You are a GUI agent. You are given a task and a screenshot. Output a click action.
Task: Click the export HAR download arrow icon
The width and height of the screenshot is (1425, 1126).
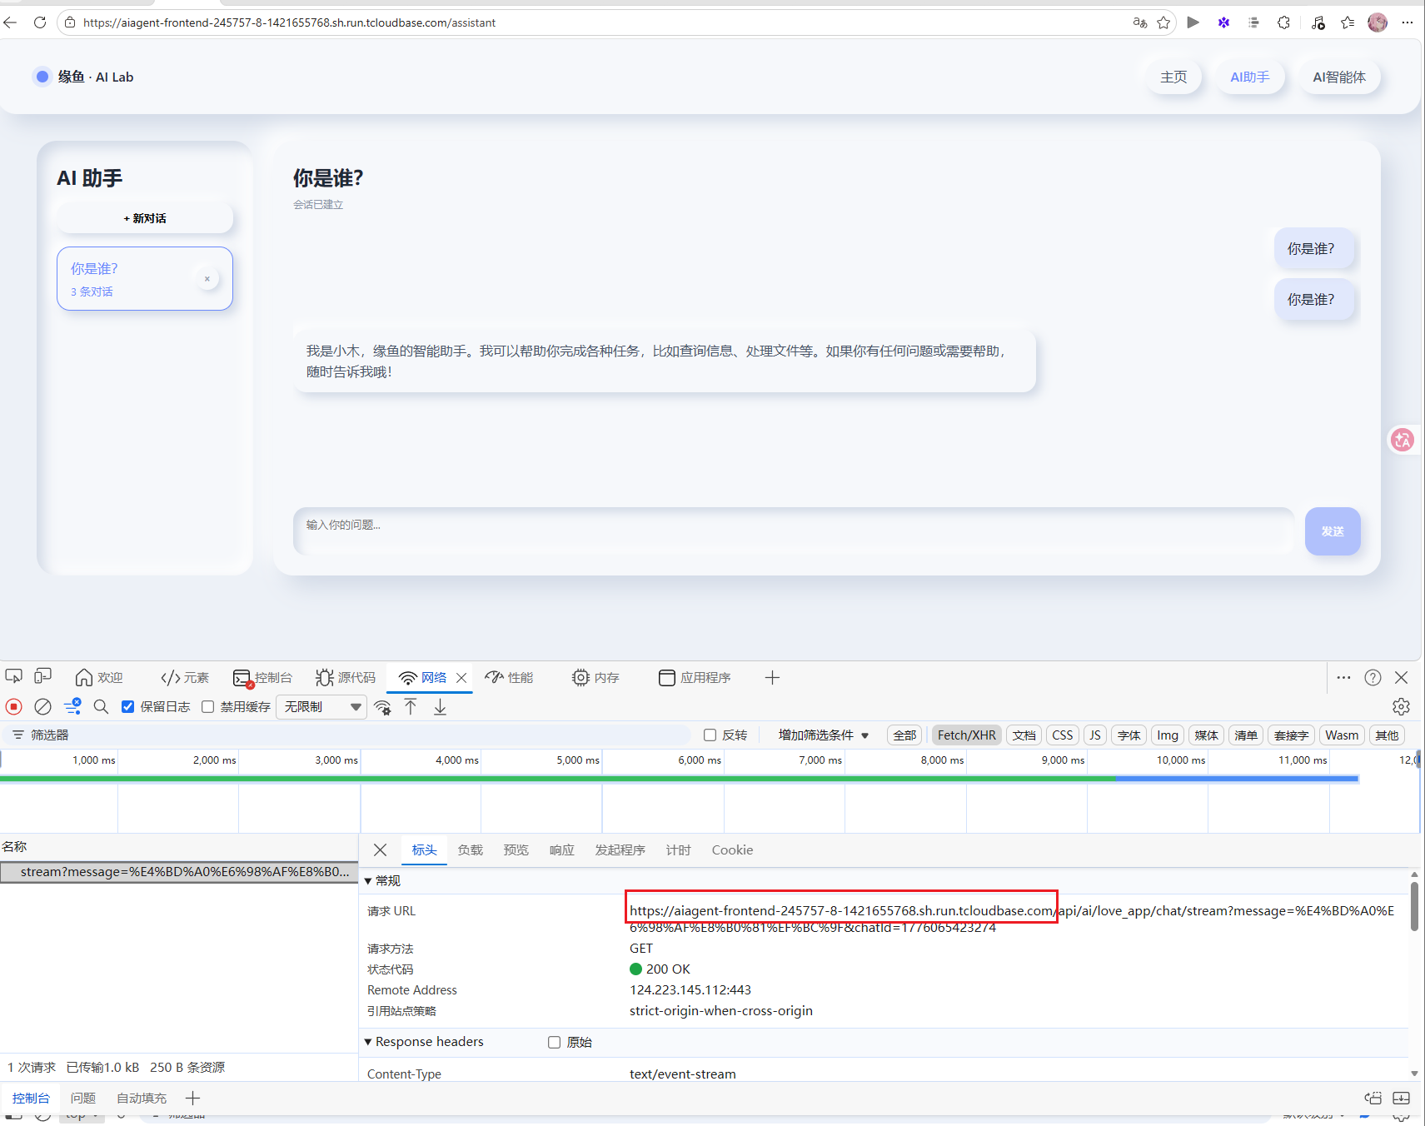pos(440,707)
